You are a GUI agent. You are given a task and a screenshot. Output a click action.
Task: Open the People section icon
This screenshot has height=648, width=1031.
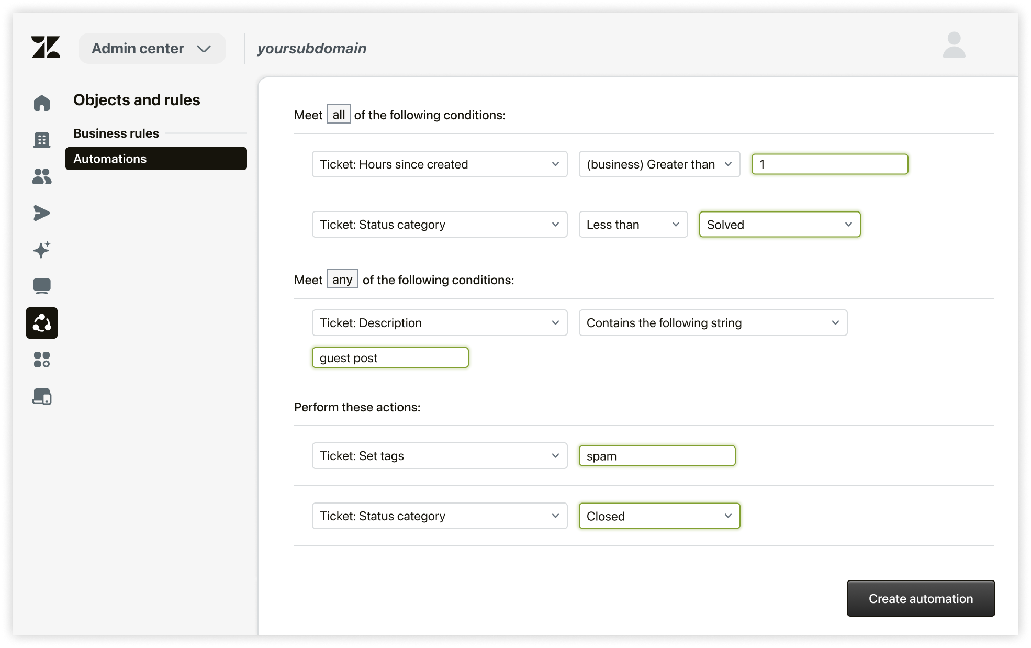(x=42, y=176)
